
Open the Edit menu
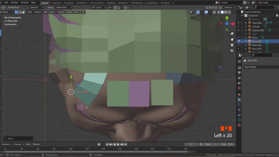[6, 3]
